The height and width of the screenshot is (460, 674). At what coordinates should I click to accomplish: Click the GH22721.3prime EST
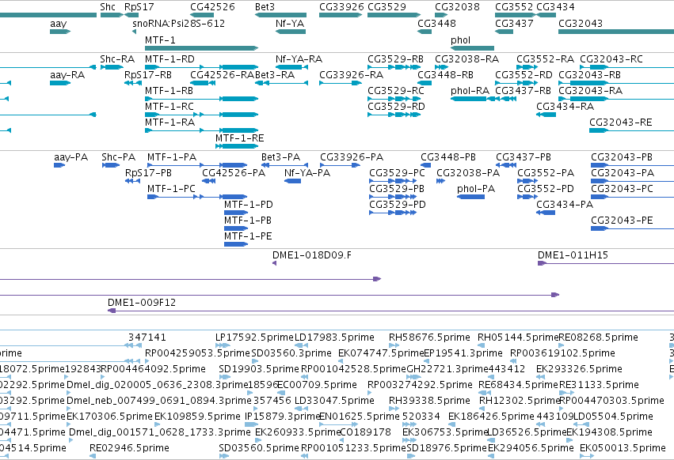point(413,377)
